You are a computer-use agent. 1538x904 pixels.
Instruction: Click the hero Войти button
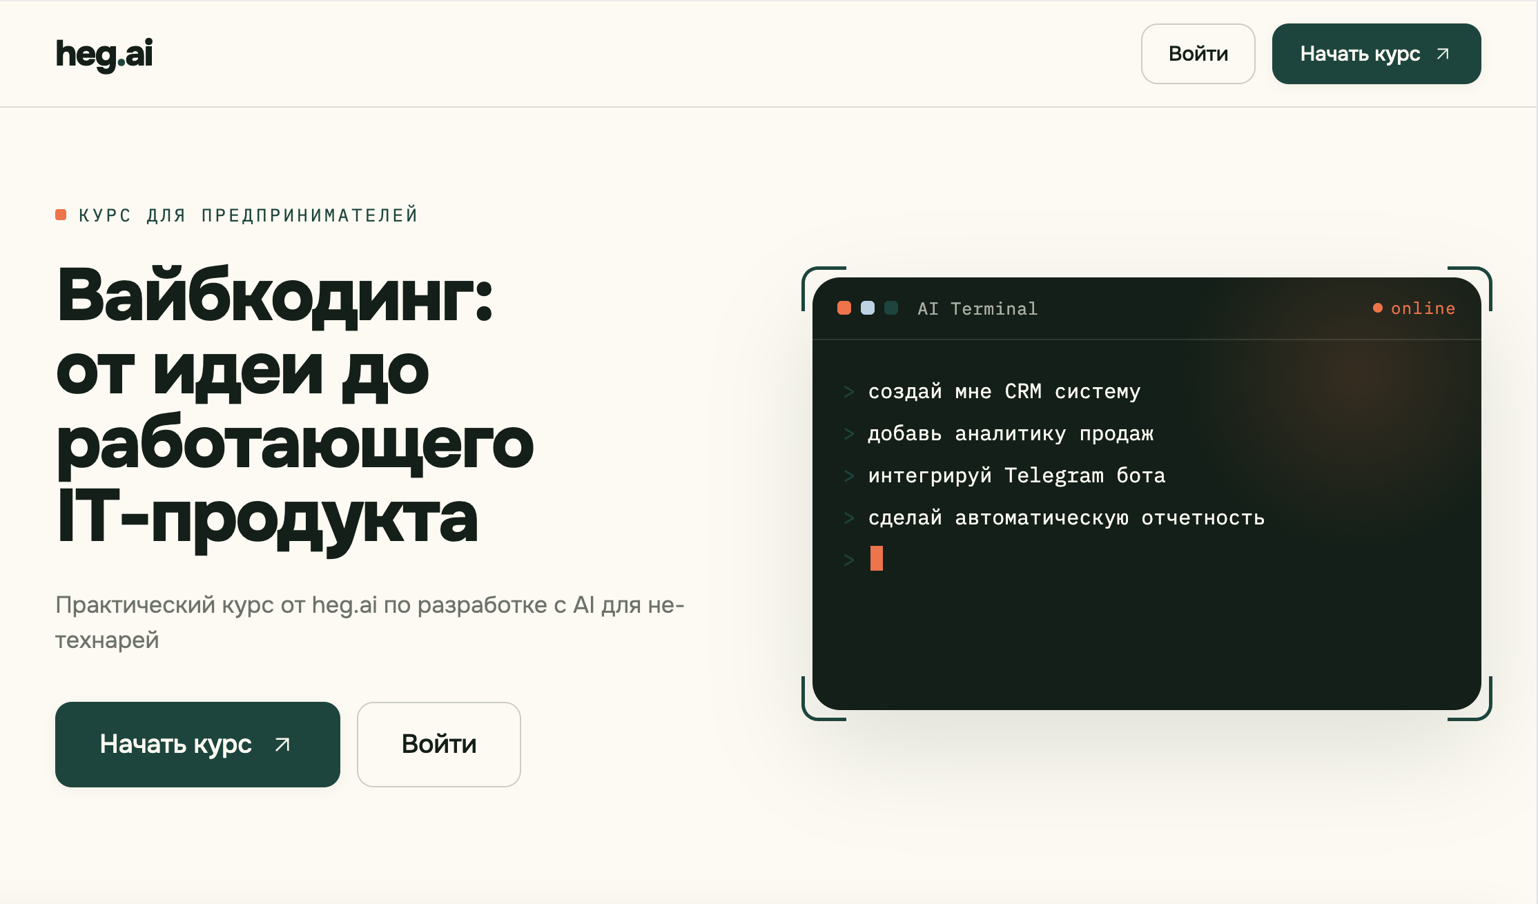[x=439, y=745]
